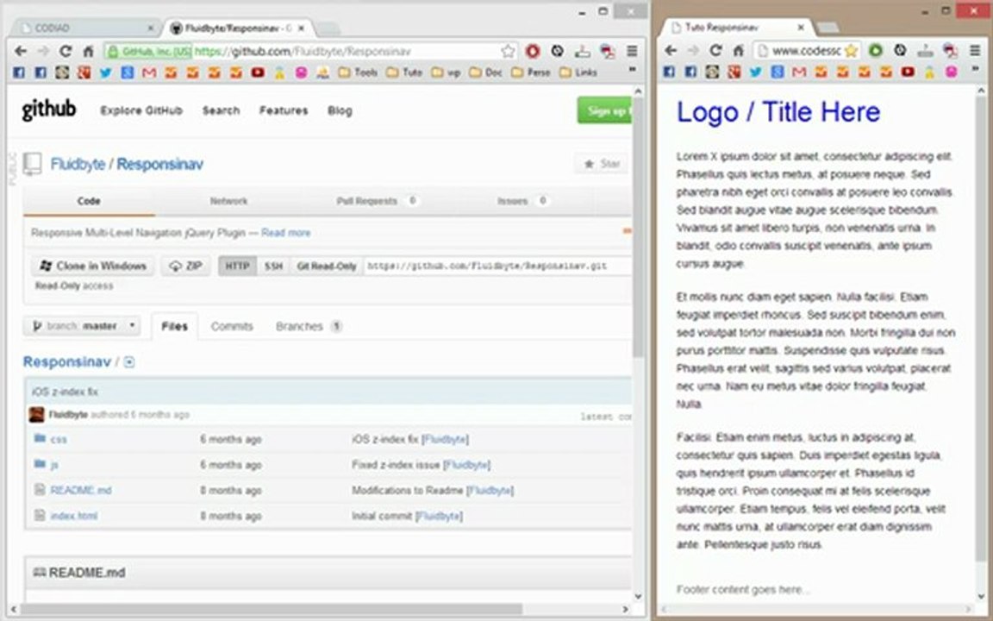Open the Pull Requests tab
The image size is (993, 621).
point(377,201)
